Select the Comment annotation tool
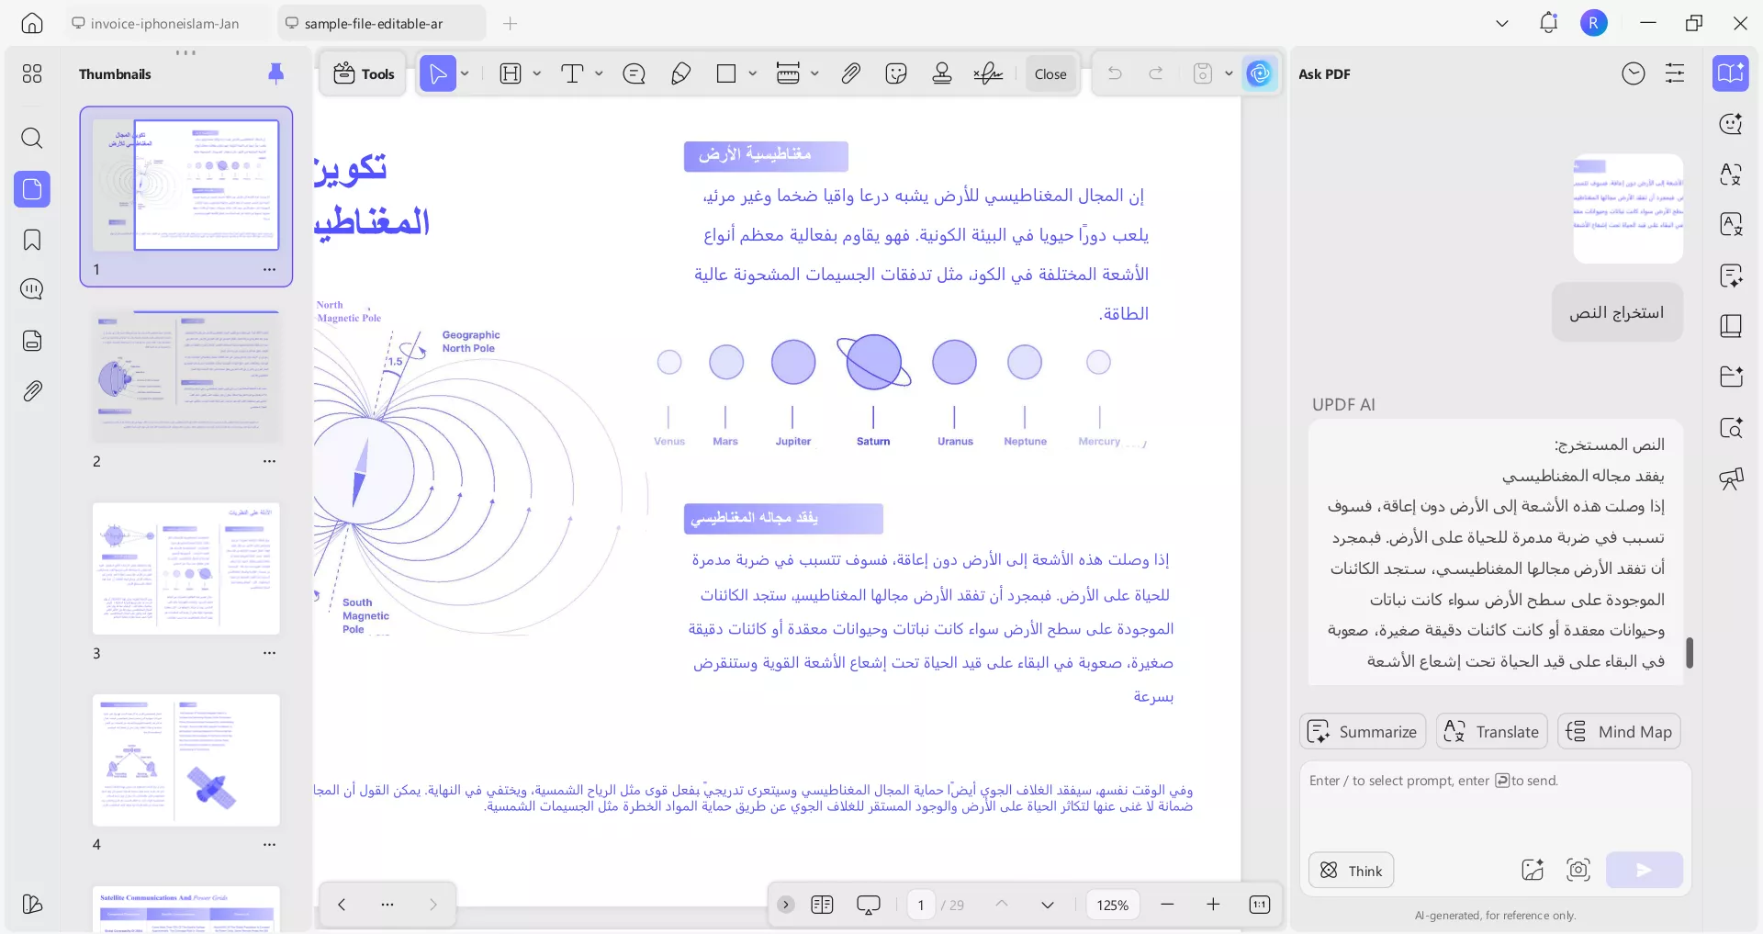1763x934 pixels. (634, 73)
